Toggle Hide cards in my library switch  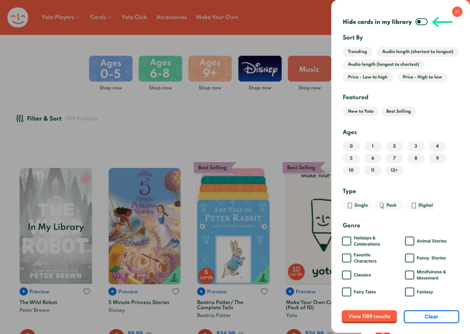tap(421, 22)
